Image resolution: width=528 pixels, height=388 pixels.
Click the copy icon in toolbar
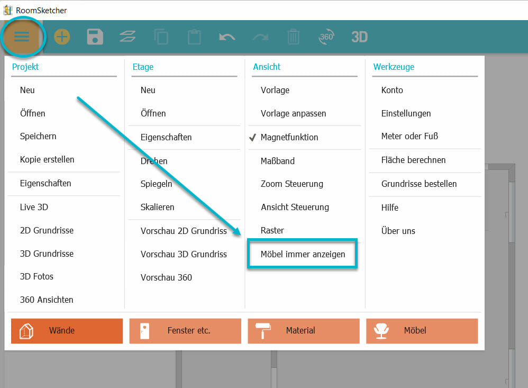pos(161,37)
